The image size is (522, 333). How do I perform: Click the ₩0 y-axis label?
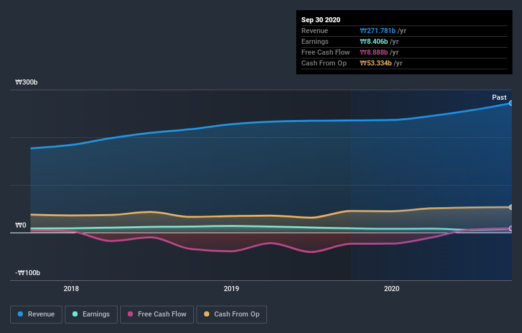pos(20,225)
